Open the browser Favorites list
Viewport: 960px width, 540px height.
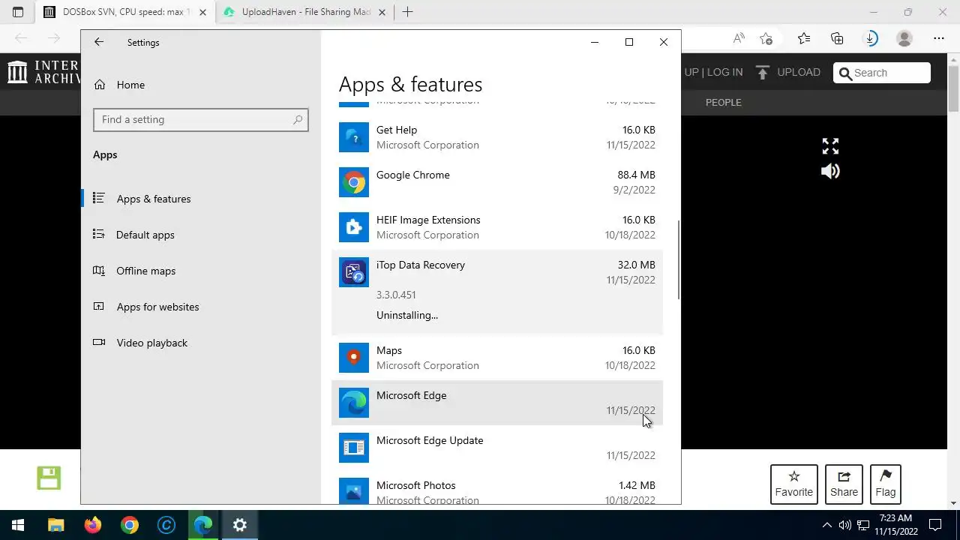click(x=804, y=38)
